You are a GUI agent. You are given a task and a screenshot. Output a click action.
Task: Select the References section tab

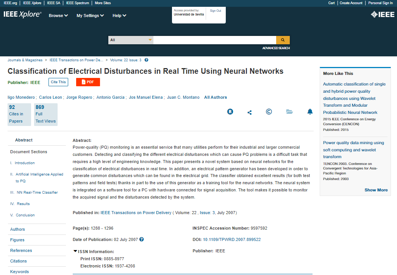pos(21,250)
